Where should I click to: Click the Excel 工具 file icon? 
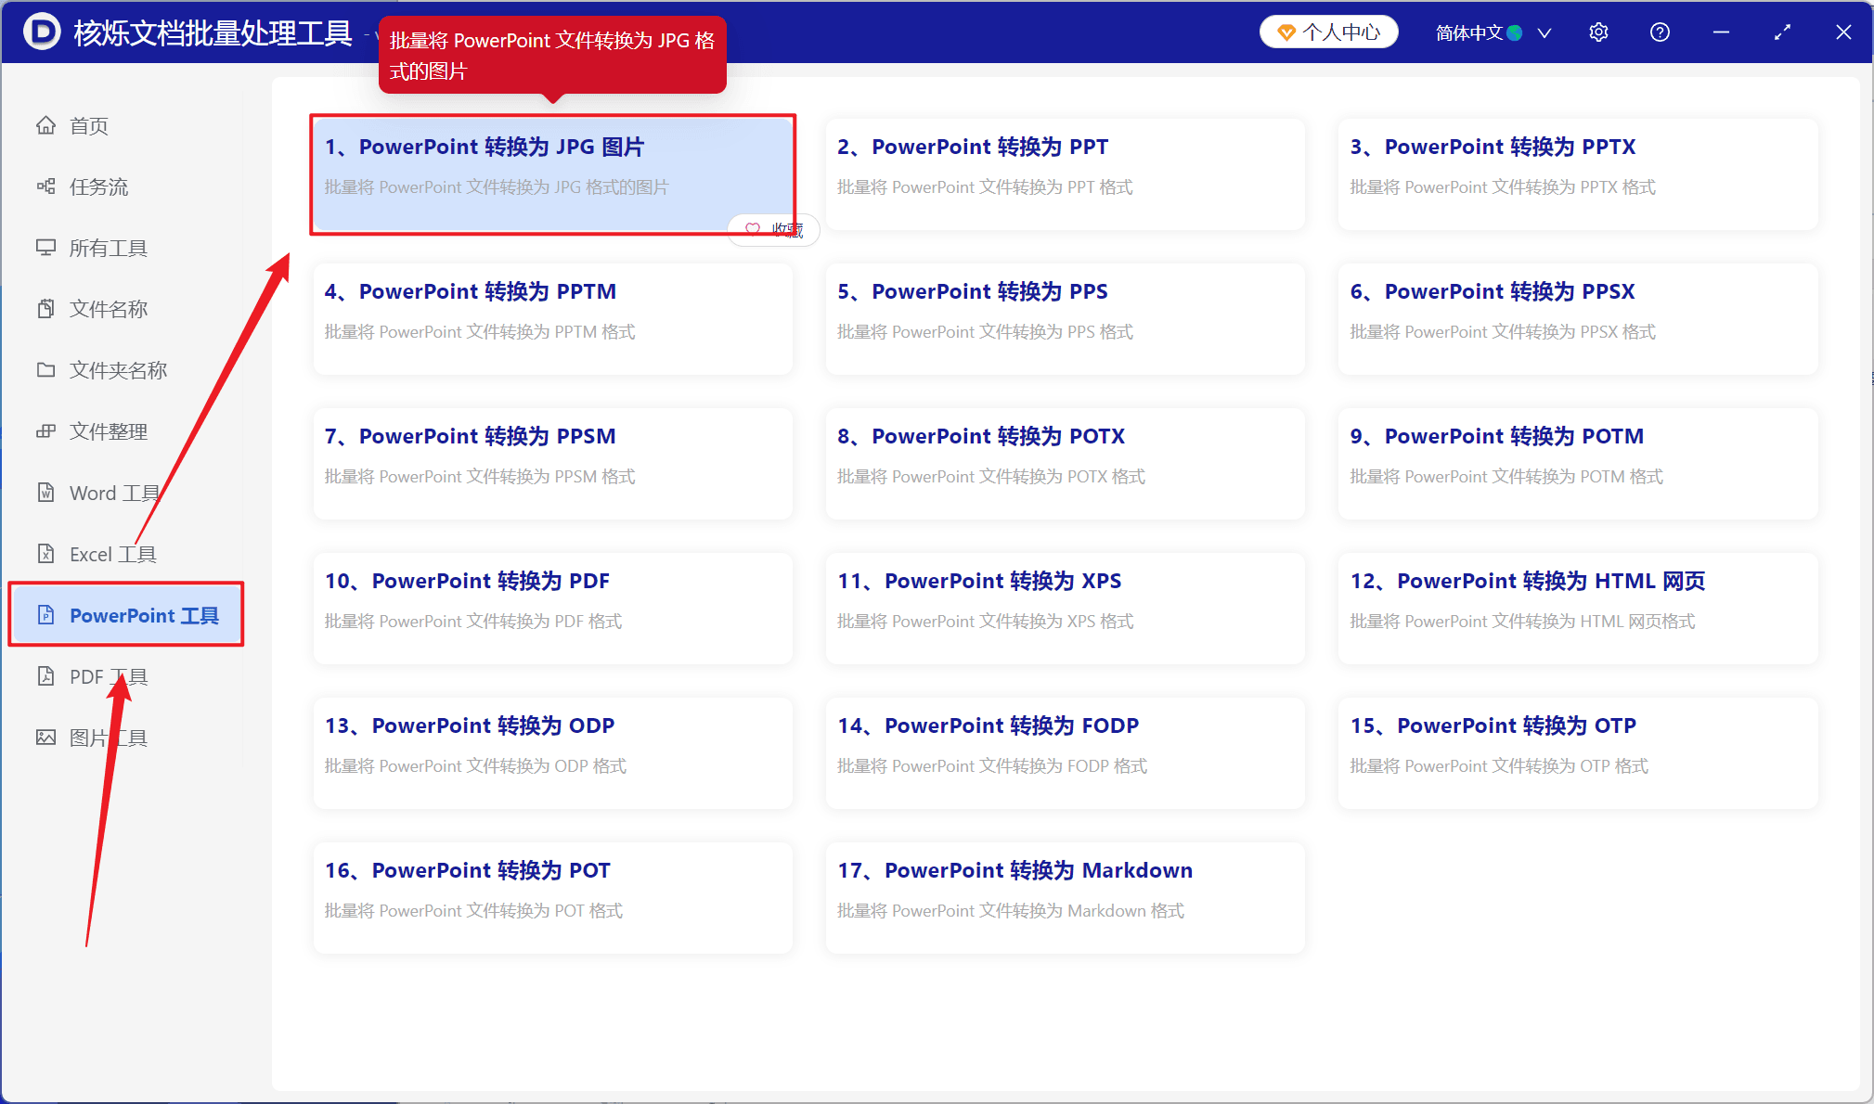pos(45,554)
